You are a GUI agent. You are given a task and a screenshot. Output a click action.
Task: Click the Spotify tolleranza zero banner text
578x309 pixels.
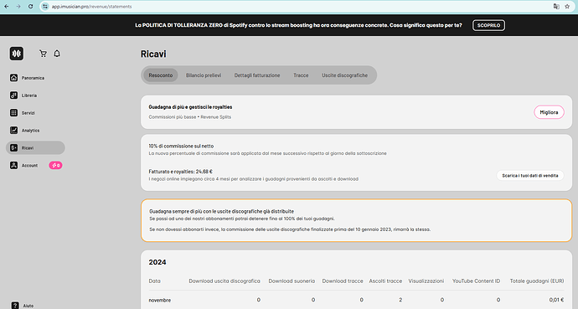coord(298,25)
